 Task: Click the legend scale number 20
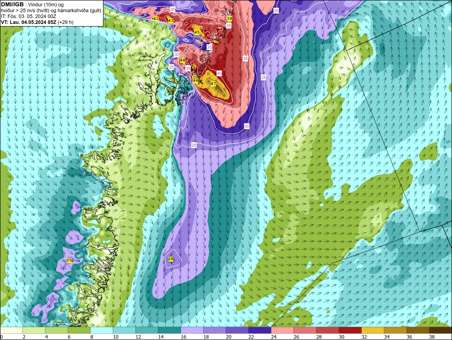coord(228,337)
